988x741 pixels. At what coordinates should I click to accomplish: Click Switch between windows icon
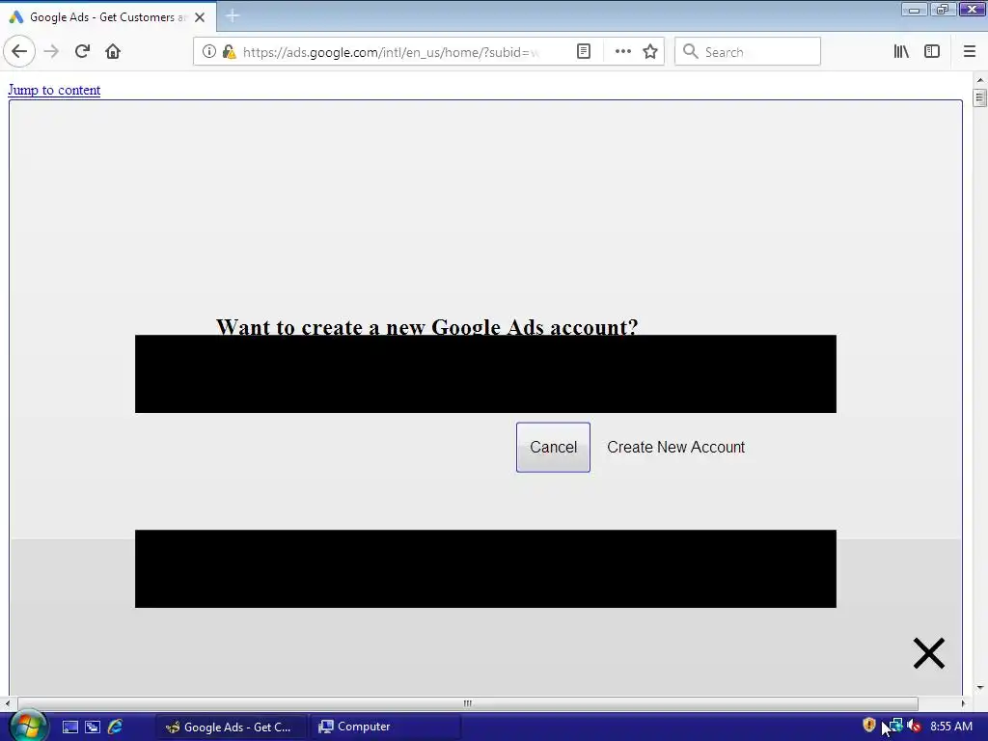93,727
